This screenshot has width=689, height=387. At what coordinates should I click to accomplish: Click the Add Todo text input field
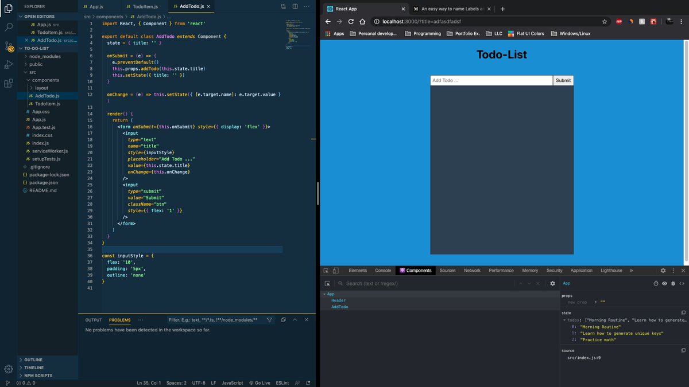[491, 80]
